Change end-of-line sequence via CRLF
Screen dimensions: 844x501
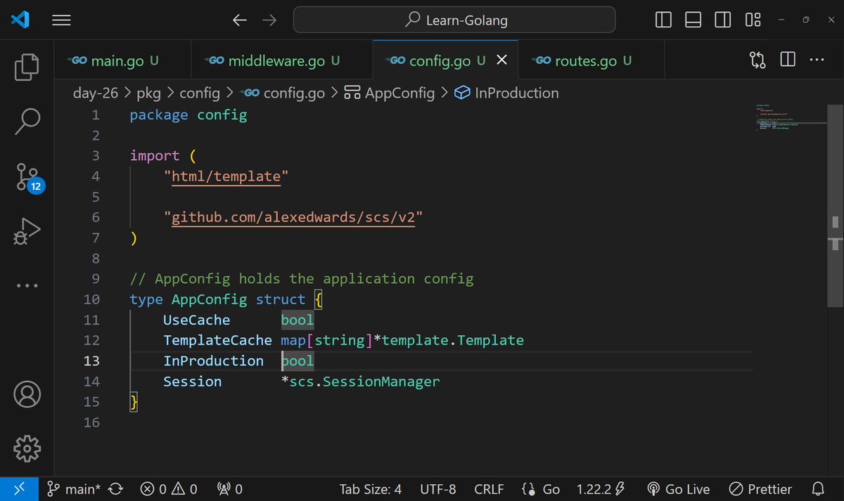pos(490,489)
